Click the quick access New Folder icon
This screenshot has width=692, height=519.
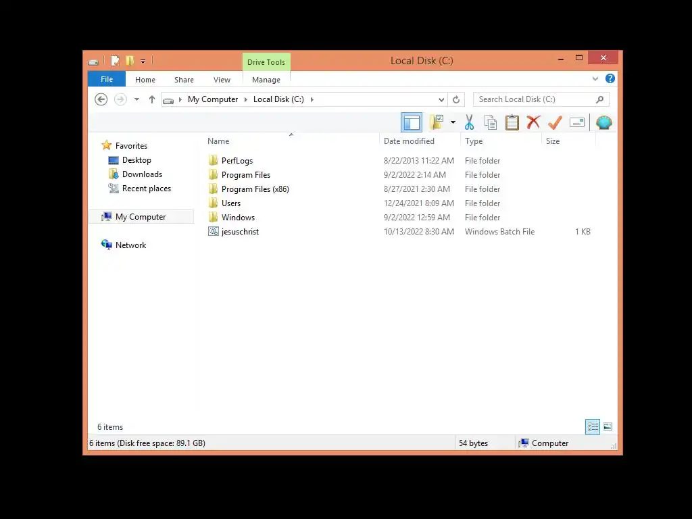point(129,61)
